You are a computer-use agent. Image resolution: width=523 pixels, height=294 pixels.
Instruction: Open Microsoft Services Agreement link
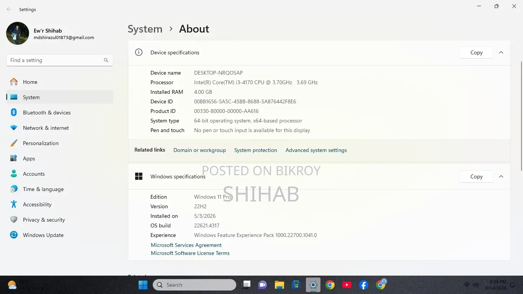click(x=186, y=245)
